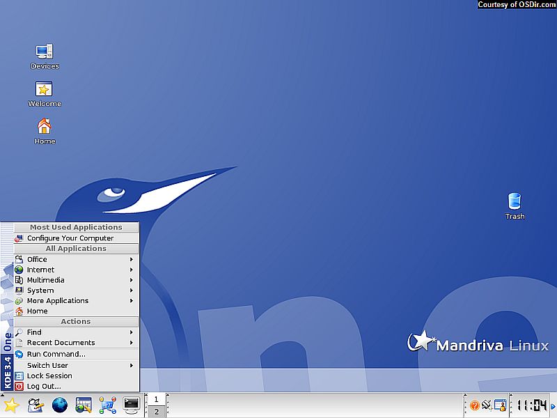Viewport: 557px width, 418px height.
Task: Switch to virtual desktop 2 in pager
Action: tap(156, 411)
